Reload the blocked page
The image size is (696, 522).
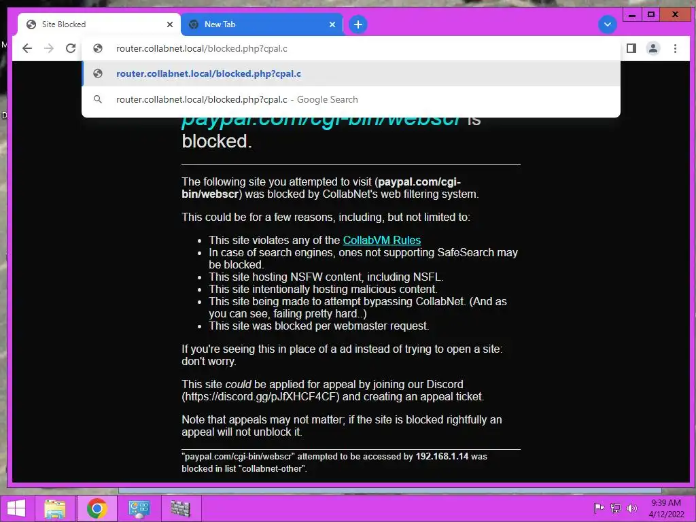tap(71, 48)
